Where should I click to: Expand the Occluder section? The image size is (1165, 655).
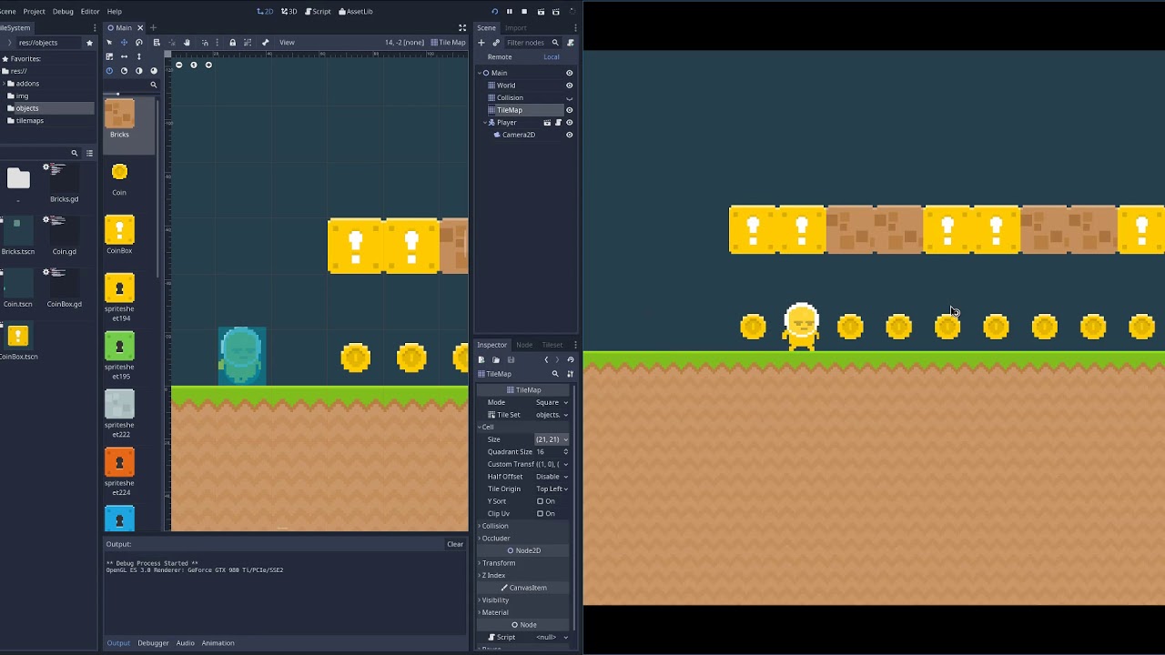[525, 539]
